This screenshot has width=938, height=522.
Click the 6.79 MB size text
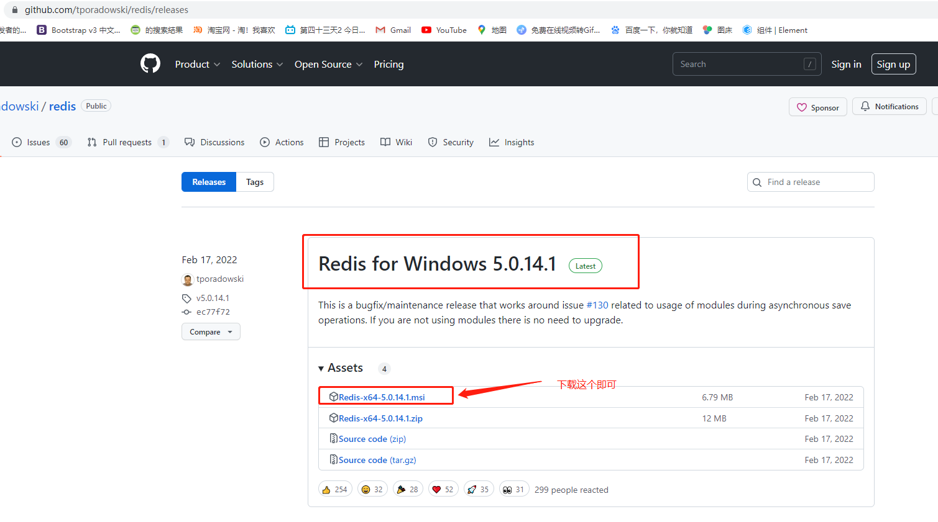click(717, 397)
